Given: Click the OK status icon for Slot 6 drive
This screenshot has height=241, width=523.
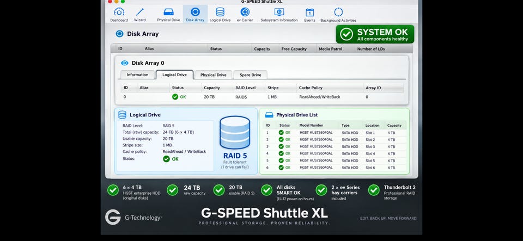Looking at the screenshot, I should click(x=281, y=168).
